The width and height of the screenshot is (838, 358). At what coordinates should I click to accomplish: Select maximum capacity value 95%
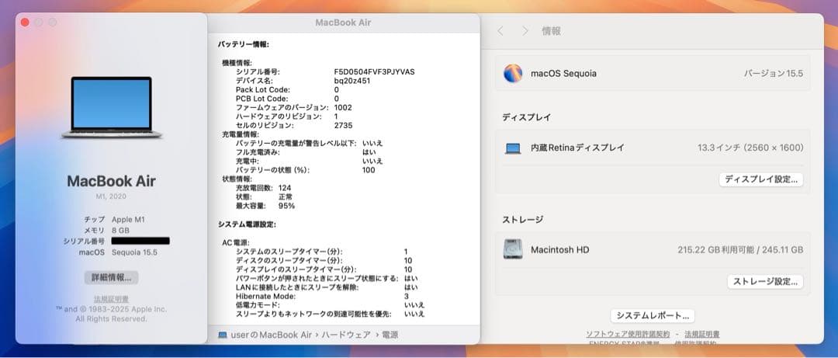pos(286,206)
